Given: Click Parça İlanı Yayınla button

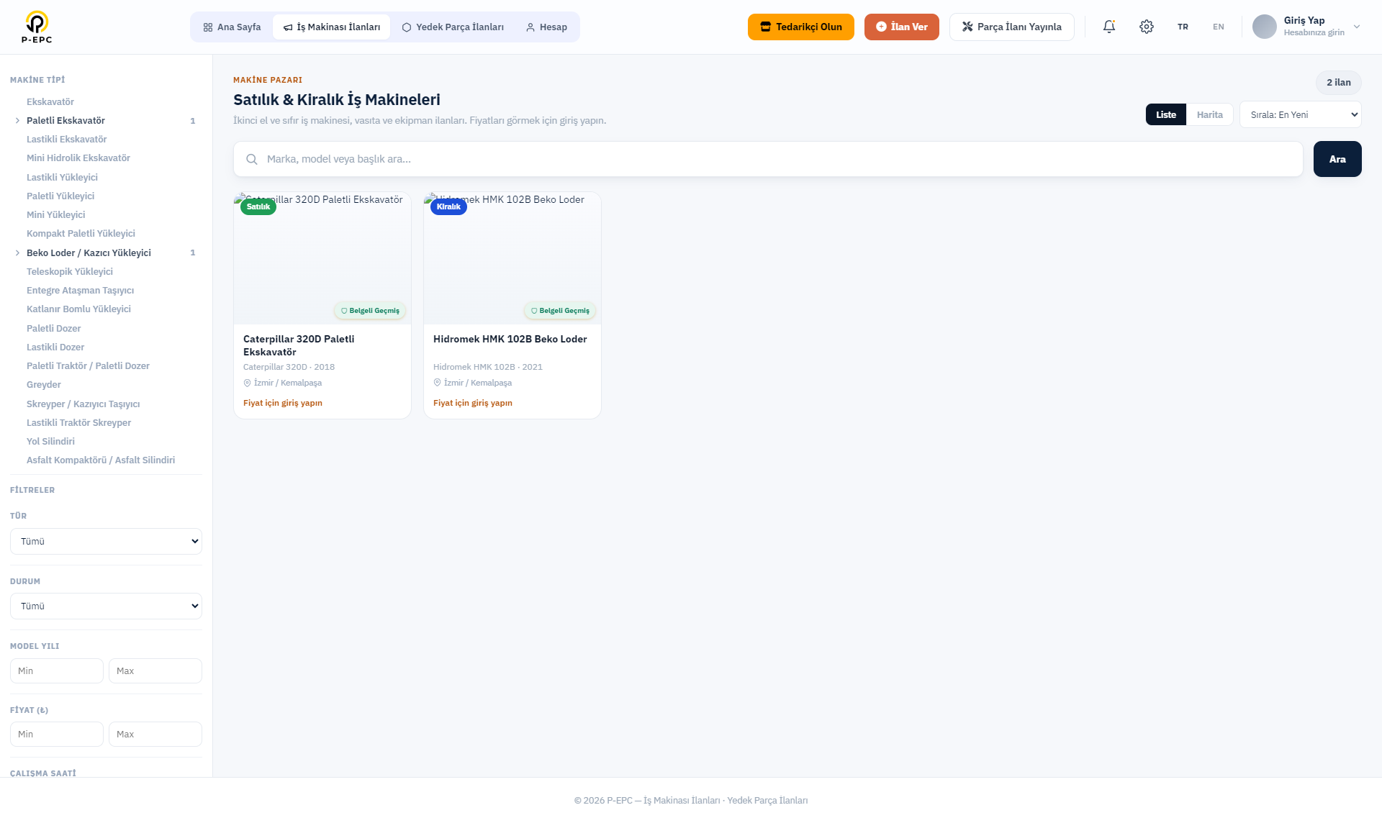Looking at the screenshot, I should [1012, 27].
